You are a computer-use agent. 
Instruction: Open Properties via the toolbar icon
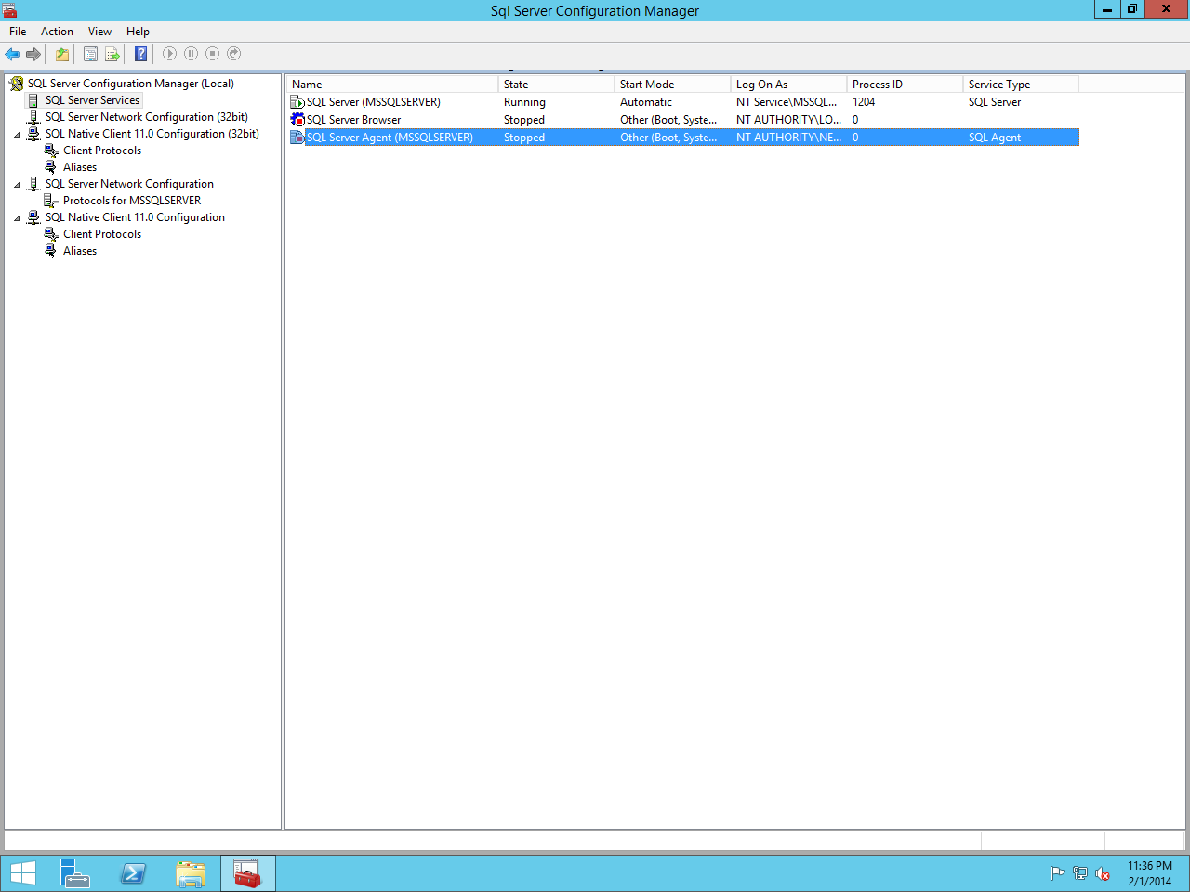pos(90,54)
